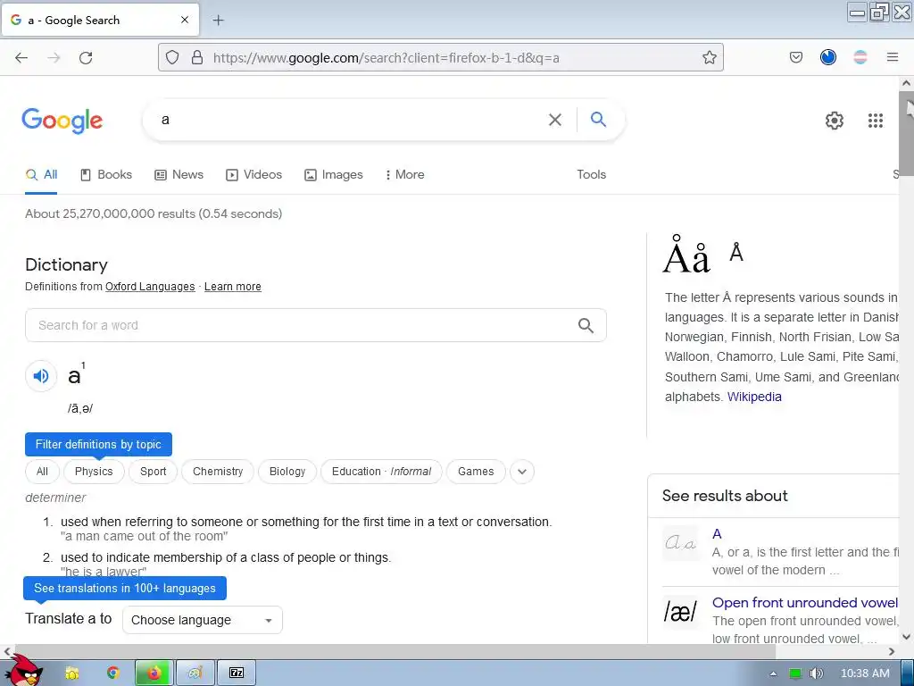914x686 pixels.
Task: Switch to the Images results tab
Action: [x=334, y=174]
